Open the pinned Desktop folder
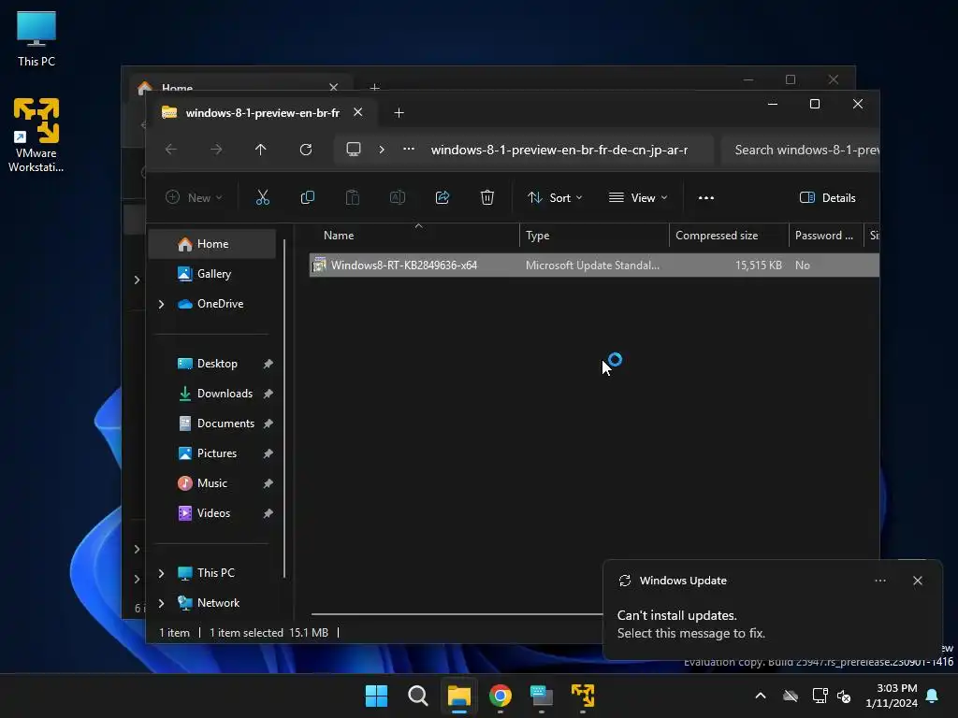Viewport: 958px width, 718px height. point(217,364)
